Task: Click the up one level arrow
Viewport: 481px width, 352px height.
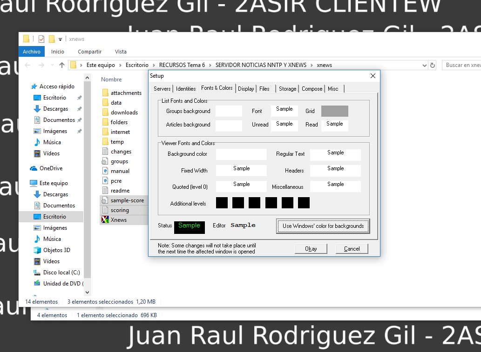Action: pos(61,65)
